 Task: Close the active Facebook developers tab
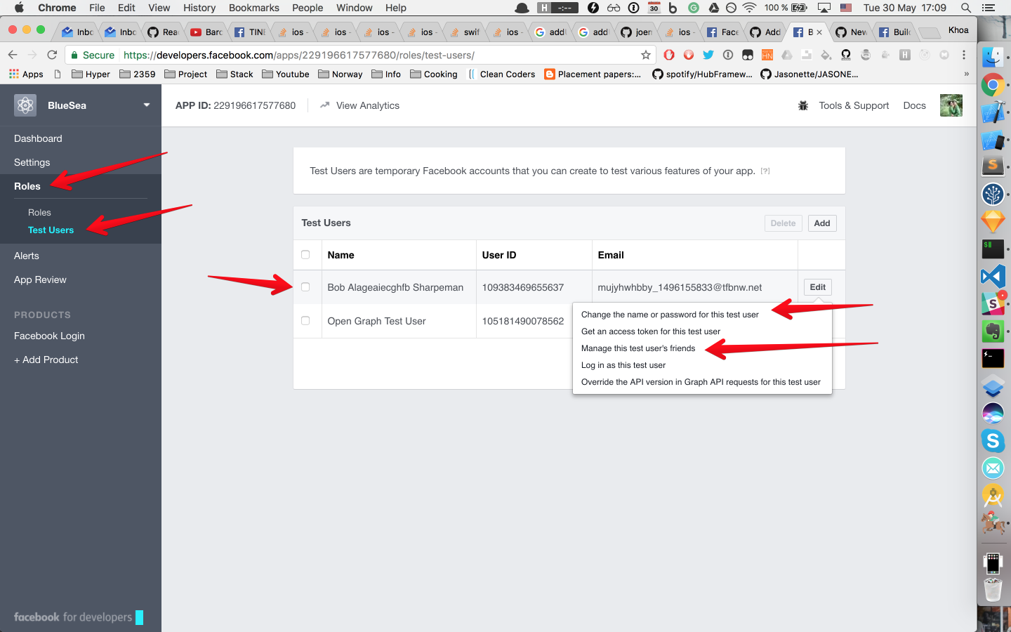point(819,32)
